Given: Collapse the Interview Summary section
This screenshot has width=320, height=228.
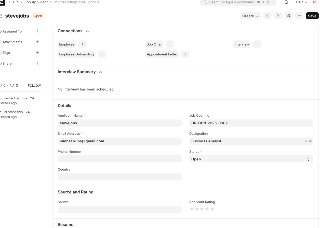Looking at the screenshot, I should pos(101,72).
